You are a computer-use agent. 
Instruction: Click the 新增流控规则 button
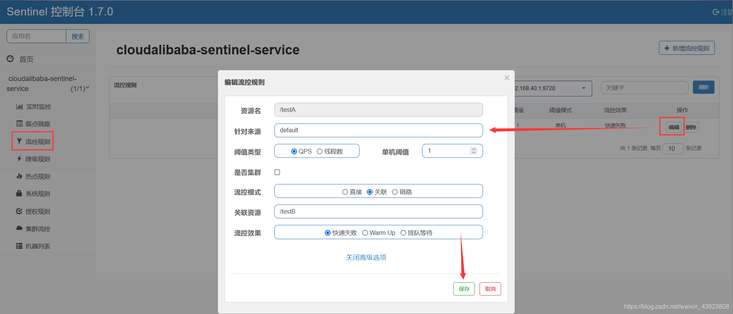(687, 48)
